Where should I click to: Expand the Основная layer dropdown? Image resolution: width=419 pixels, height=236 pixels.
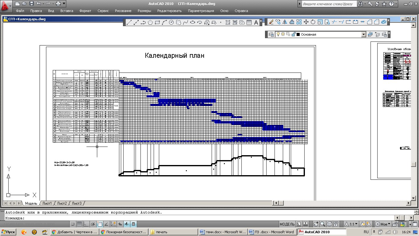pyautogui.click(x=363, y=34)
